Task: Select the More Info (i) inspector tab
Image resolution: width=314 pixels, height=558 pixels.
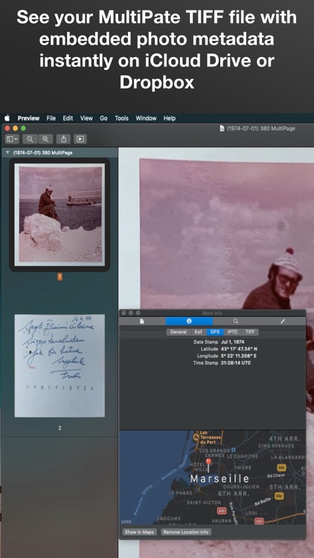Action: pos(189,321)
